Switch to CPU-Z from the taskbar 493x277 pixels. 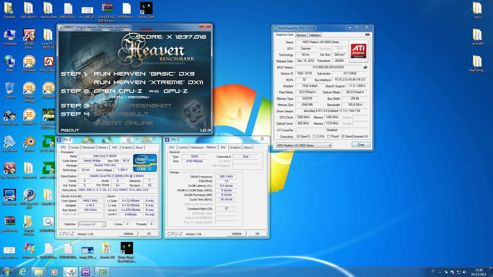(86, 272)
